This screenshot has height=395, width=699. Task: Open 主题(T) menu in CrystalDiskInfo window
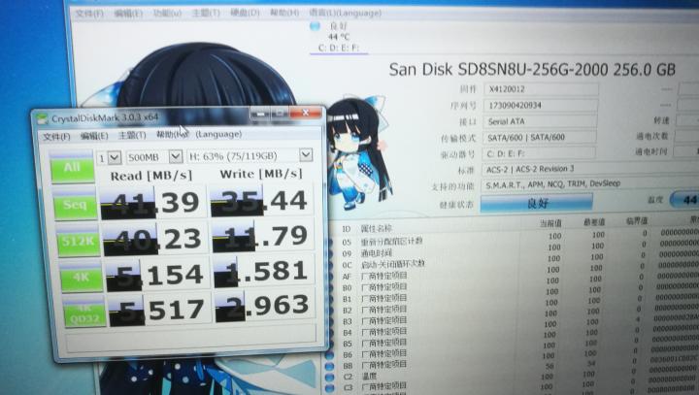pyautogui.click(x=206, y=13)
